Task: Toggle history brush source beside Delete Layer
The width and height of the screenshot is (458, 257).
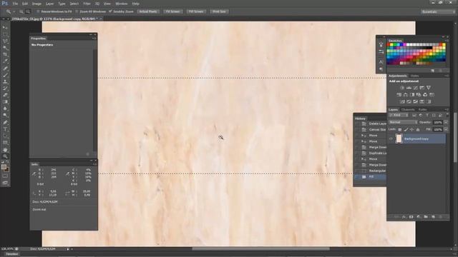Action: coord(357,124)
